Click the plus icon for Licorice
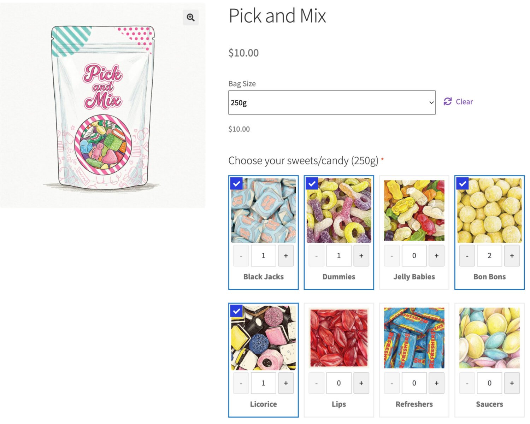530x424 pixels. (286, 383)
